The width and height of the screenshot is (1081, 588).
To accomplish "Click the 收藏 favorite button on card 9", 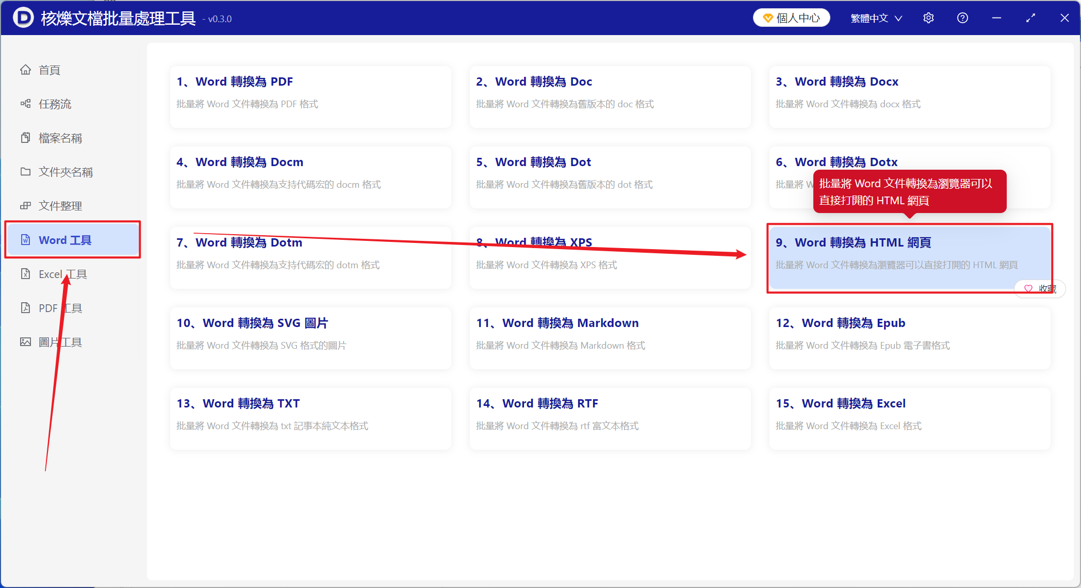I will pos(1040,289).
